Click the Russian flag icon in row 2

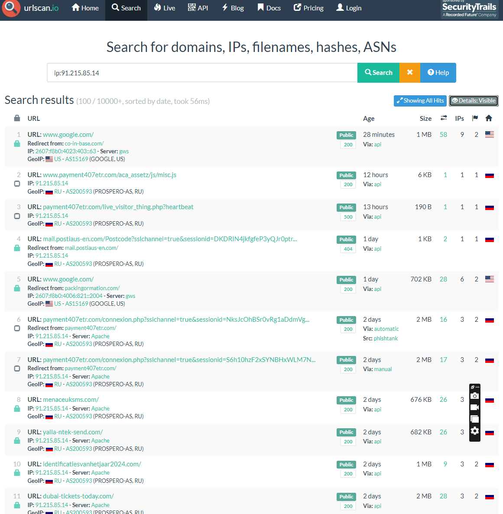[490, 175]
